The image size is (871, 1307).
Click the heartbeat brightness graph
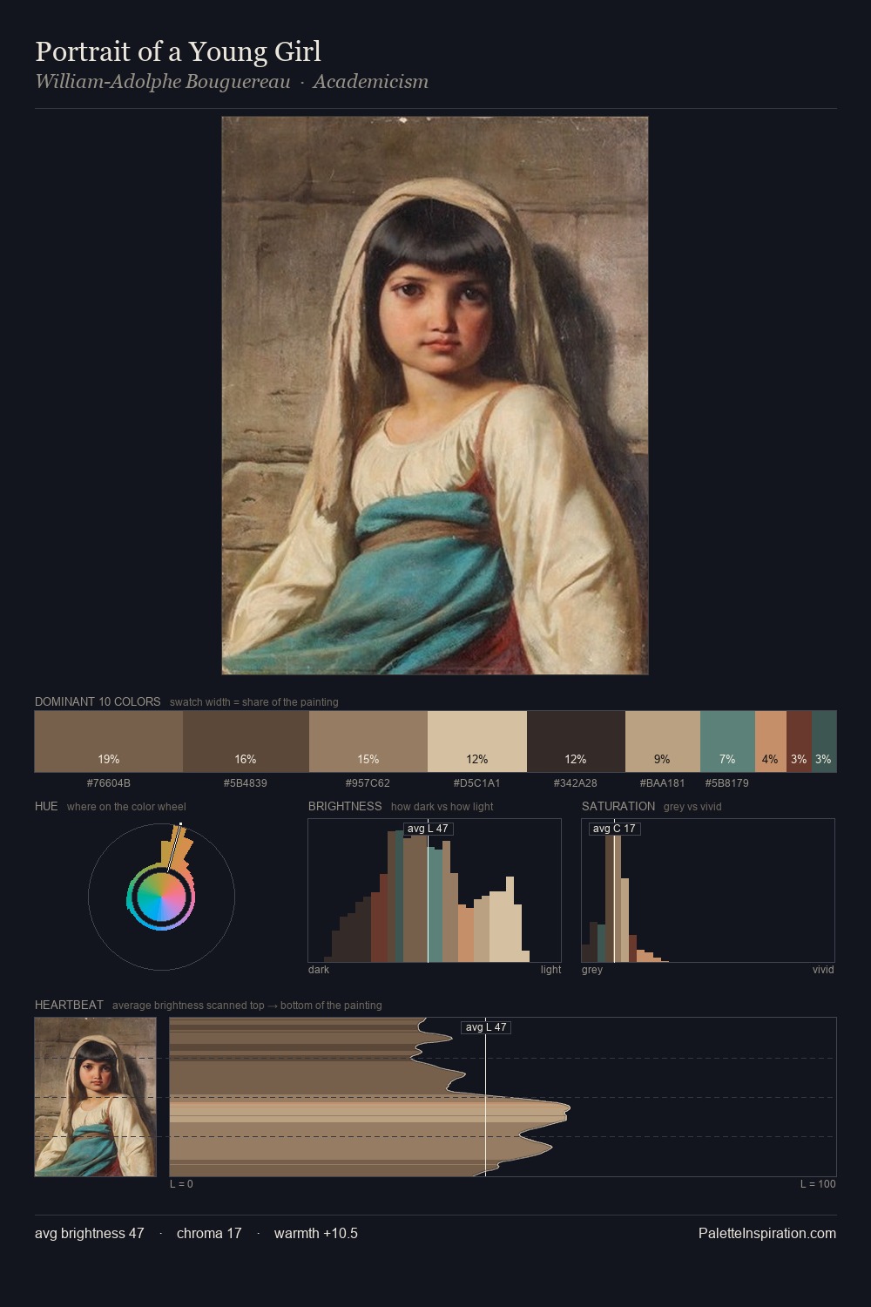click(x=503, y=1097)
